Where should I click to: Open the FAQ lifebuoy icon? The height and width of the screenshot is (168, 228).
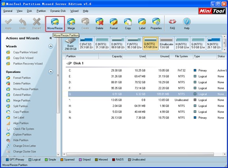point(172,24)
